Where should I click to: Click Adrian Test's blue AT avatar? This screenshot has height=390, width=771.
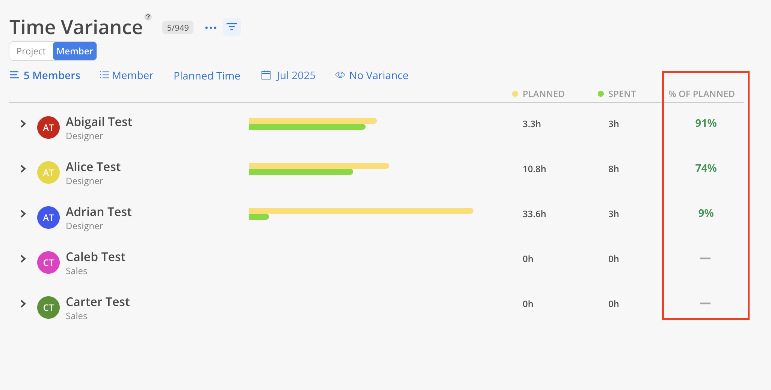48,217
